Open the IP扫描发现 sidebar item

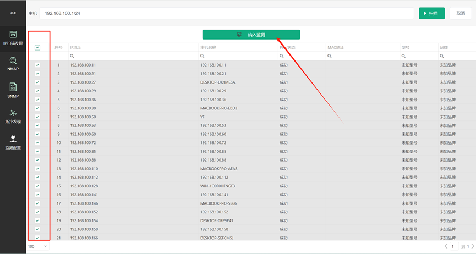pyautogui.click(x=13, y=38)
